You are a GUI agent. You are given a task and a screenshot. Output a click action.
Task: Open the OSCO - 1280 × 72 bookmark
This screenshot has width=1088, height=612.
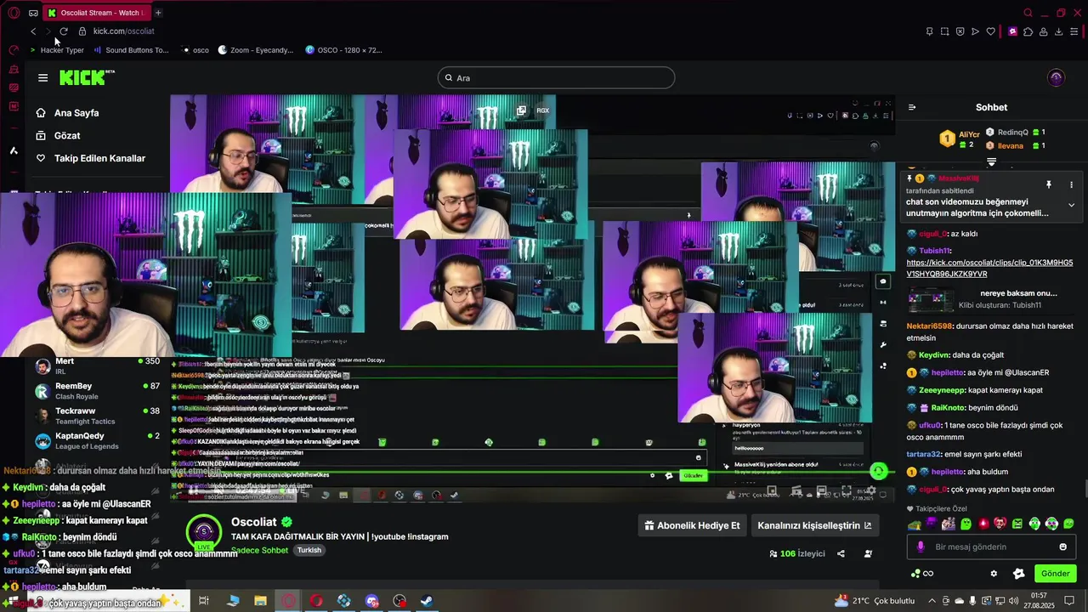tap(343, 50)
